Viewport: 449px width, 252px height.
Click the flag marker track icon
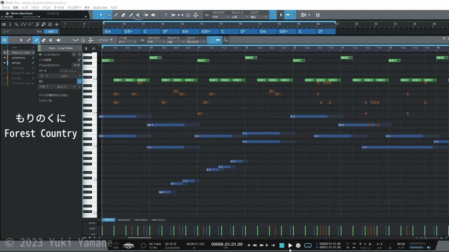[x=31, y=24]
